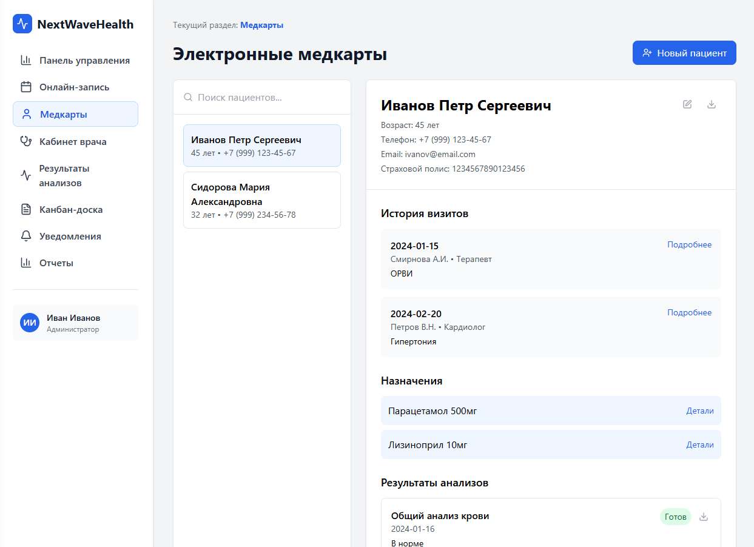Viewport: 754px width, 547px height.
Task: Click the Иван Иванов administrator profile
Action: [x=75, y=322]
